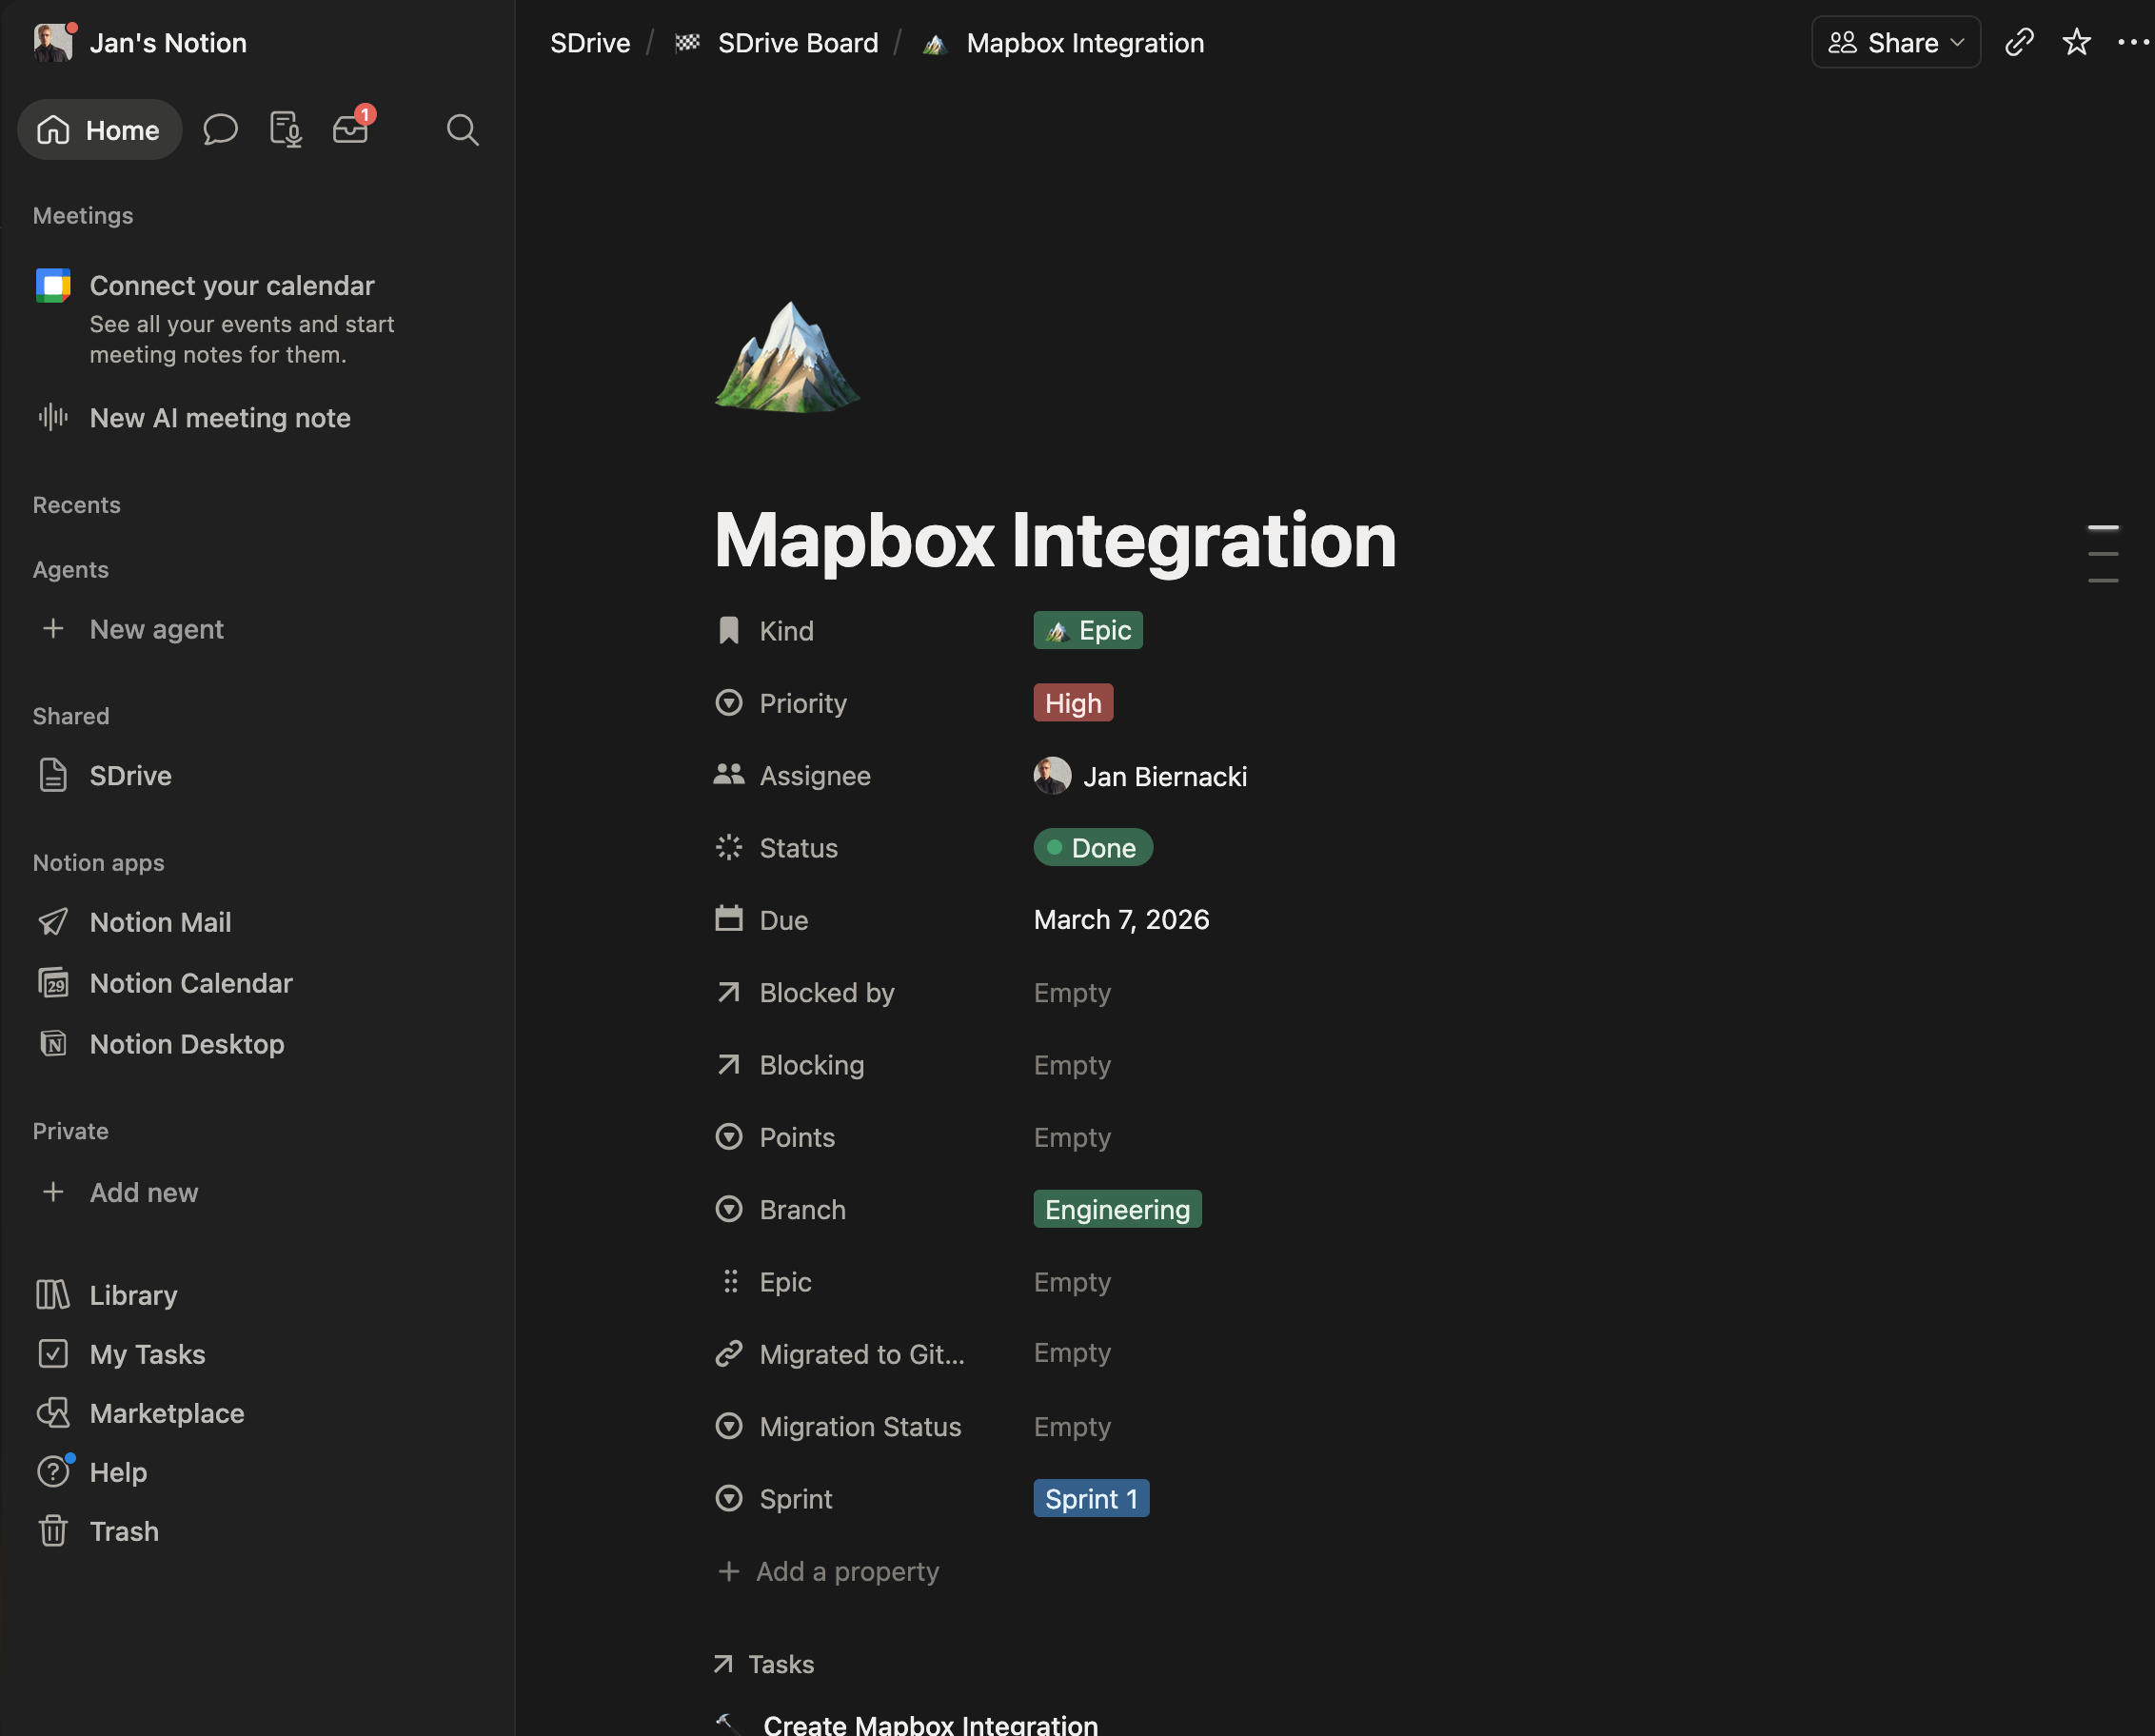2155x1736 pixels.
Task: Click the Meetings section header
Action: click(83, 216)
